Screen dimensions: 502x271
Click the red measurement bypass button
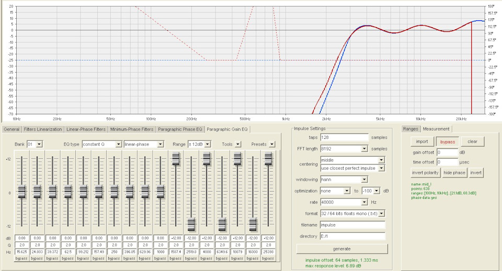coord(447,142)
